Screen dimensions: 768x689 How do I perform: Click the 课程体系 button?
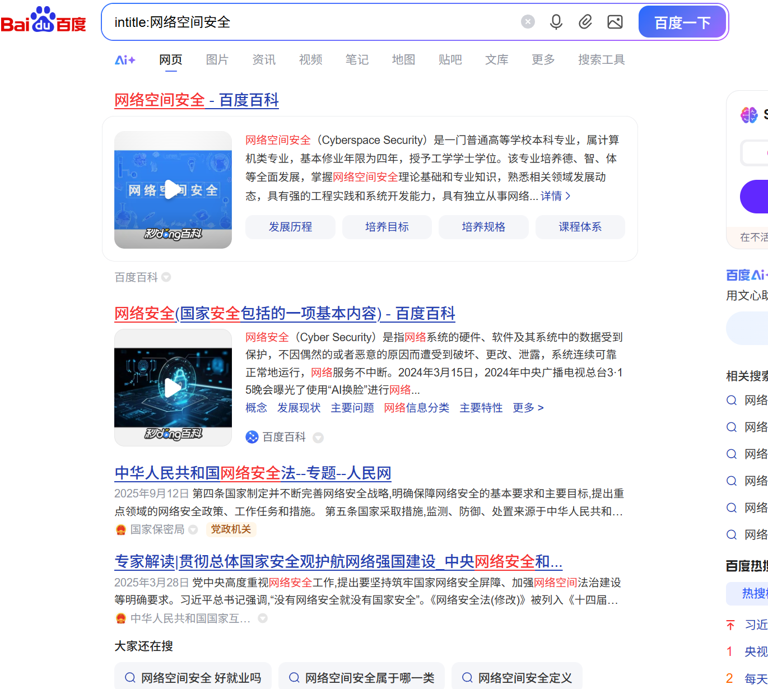click(x=580, y=227)
